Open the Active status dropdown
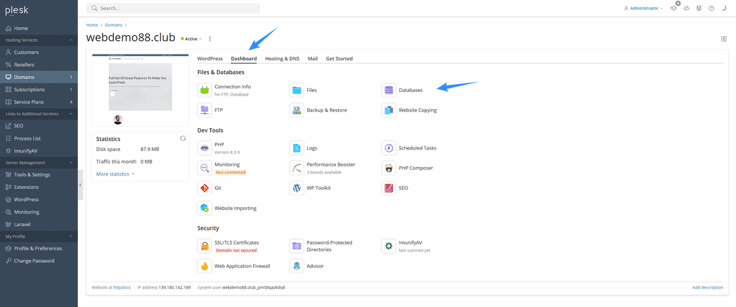The width and height of the screenshot is (736, 307). click(x=191, y=39)
